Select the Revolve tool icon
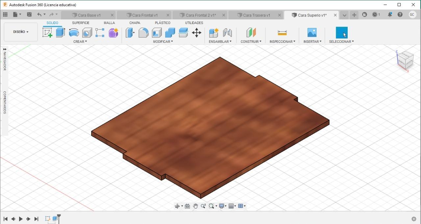The width and height of the screenshot is (421, 224). pyautogui.click(x=74, y=33)
